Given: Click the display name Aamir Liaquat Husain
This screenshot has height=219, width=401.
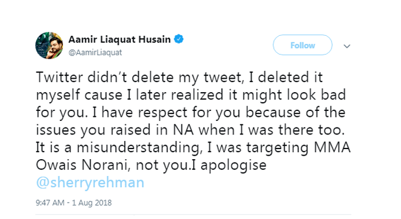Looking at the screenshot, I should click(x=120, y=39).
